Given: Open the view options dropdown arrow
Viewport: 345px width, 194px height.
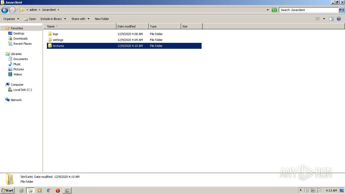Looking at the screenshot, I should click(x=324, y=19).
